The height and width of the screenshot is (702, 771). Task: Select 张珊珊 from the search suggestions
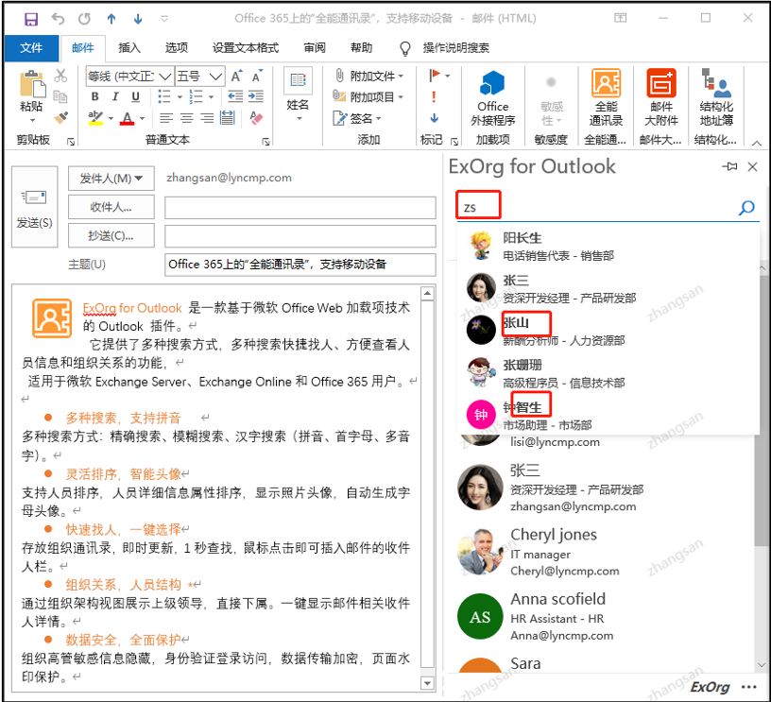click(x=608, y=373)
